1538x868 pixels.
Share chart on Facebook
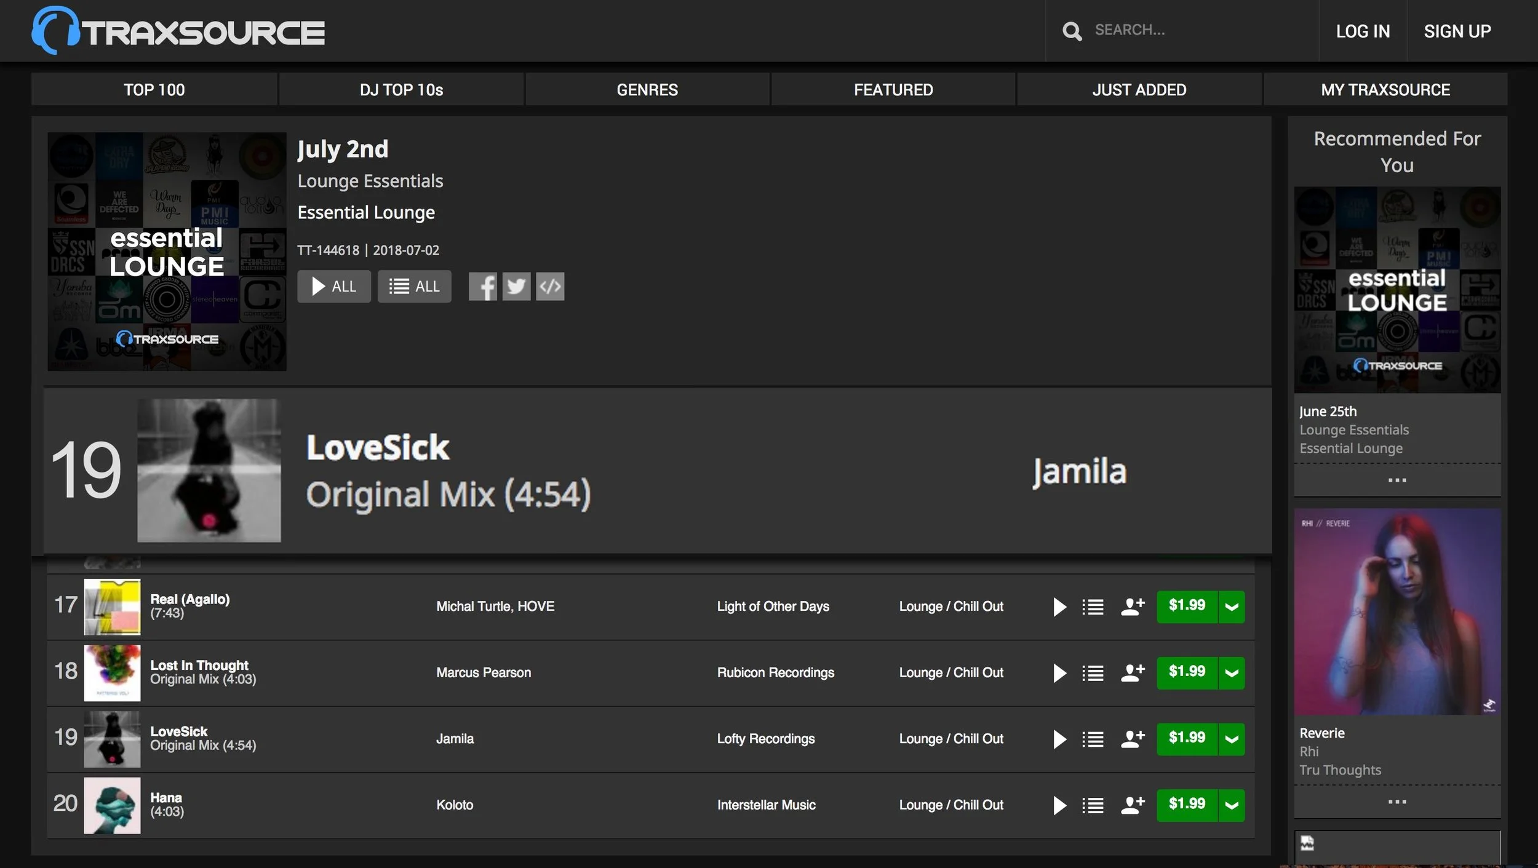[483, 287]
